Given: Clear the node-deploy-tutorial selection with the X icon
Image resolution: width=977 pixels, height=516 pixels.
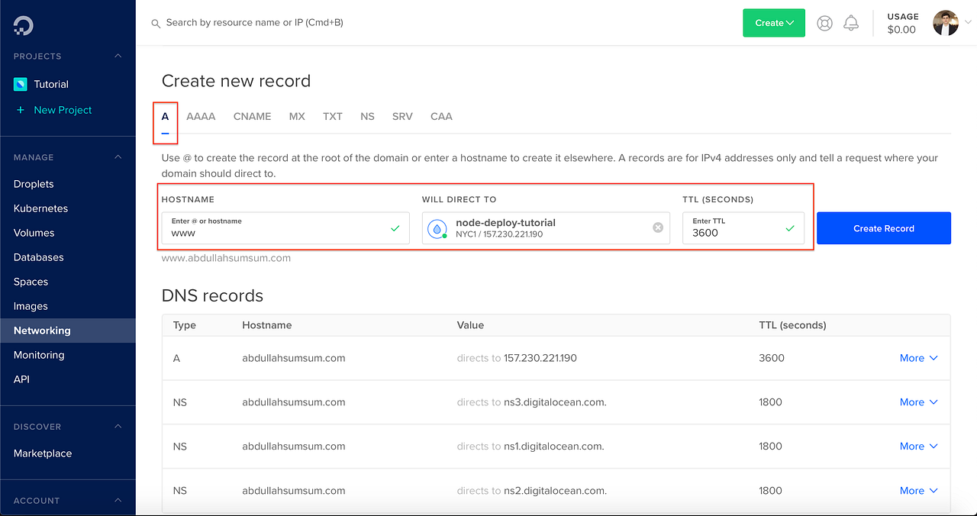Looking at the screenshot, I should click(x=657, y=227).
